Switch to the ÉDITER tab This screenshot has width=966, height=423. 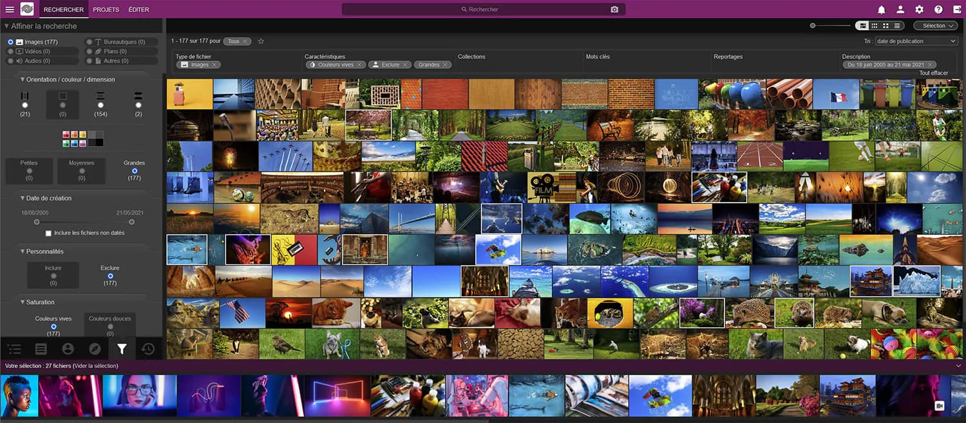pyautogui.click(x=138, y=10)
